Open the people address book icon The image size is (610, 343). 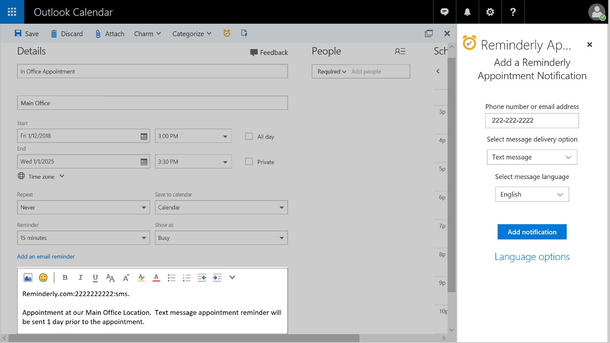pyautogui.click(x=400, y=51)
